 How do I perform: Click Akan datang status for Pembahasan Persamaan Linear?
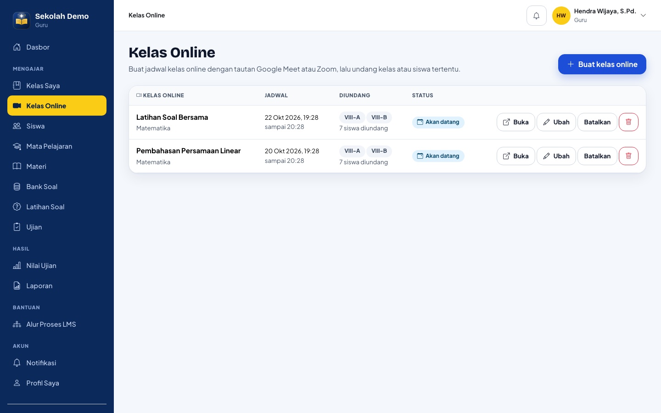pos(438,156)
